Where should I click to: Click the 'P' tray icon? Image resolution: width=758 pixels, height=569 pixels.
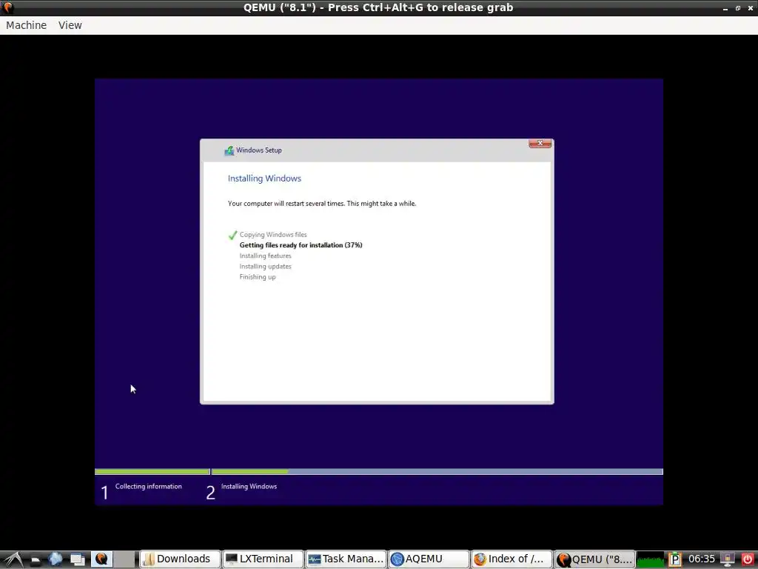675,560
